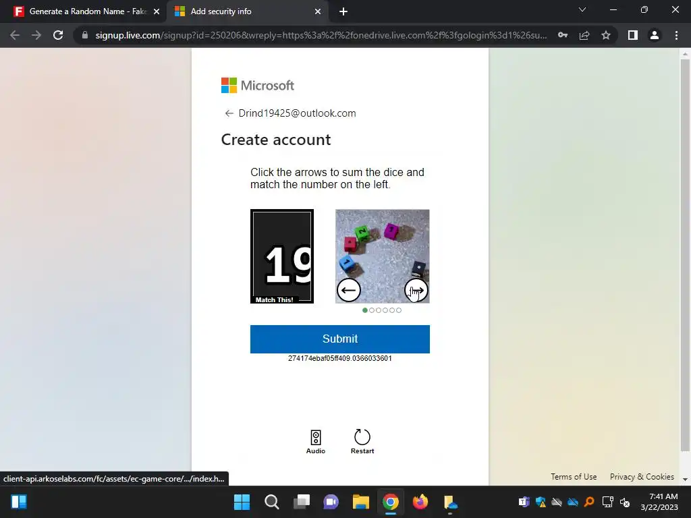Click the dice photo thumbnail

pyautogui.click(x=382, y=256)
